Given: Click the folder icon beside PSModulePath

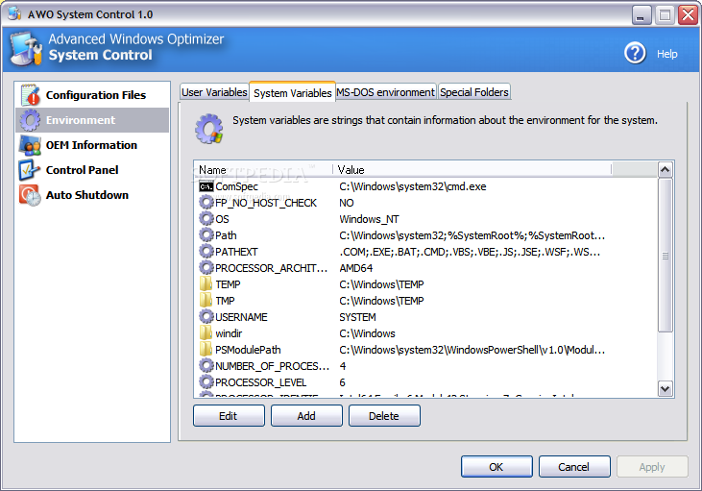Looking at the screenshot, I should click(206, 350).
